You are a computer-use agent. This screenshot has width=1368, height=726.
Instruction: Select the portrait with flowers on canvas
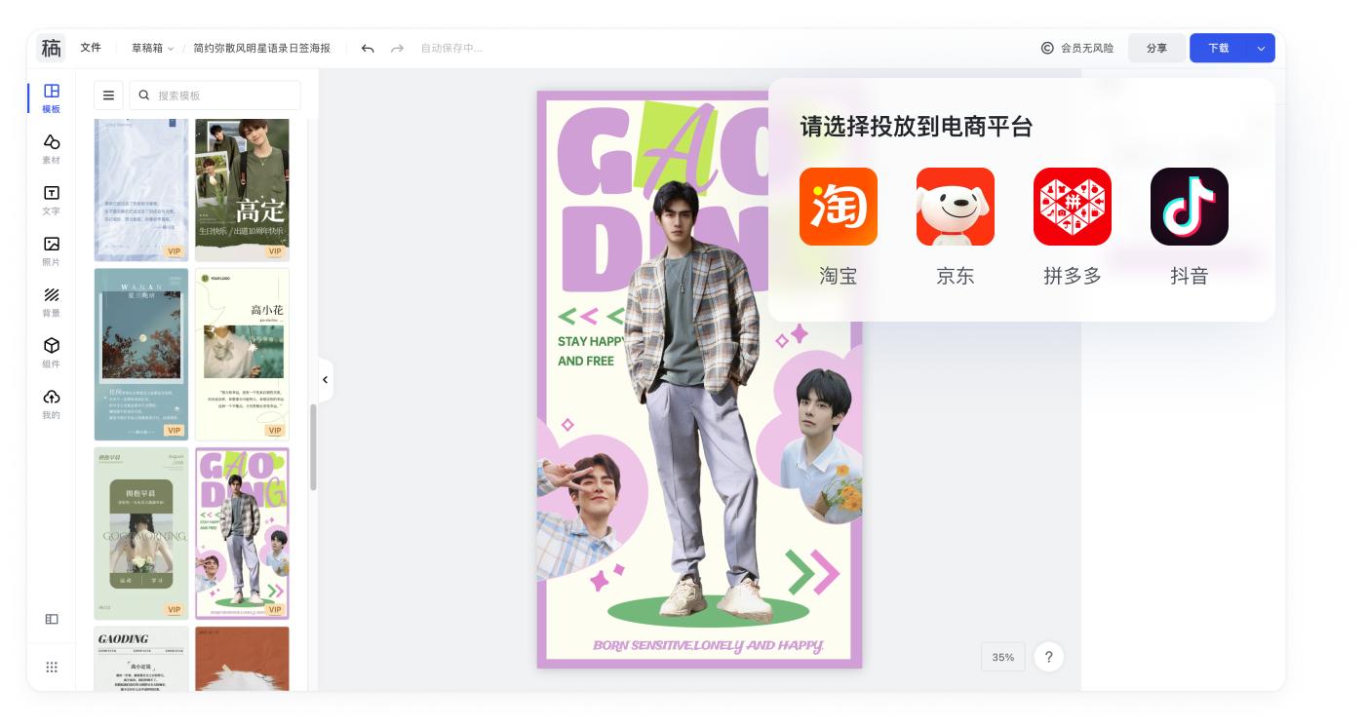coord(822,443)
